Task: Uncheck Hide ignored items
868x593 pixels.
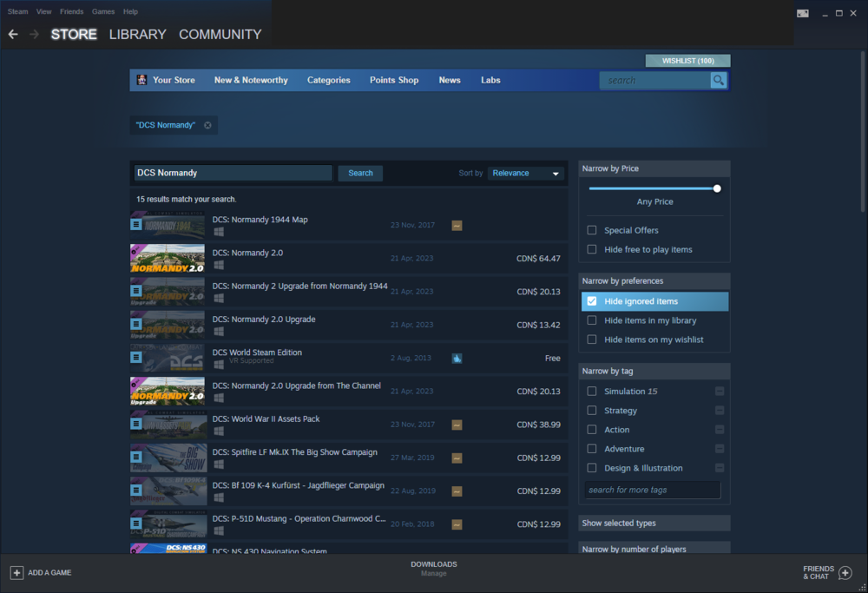Action: [x=591, y=300]
